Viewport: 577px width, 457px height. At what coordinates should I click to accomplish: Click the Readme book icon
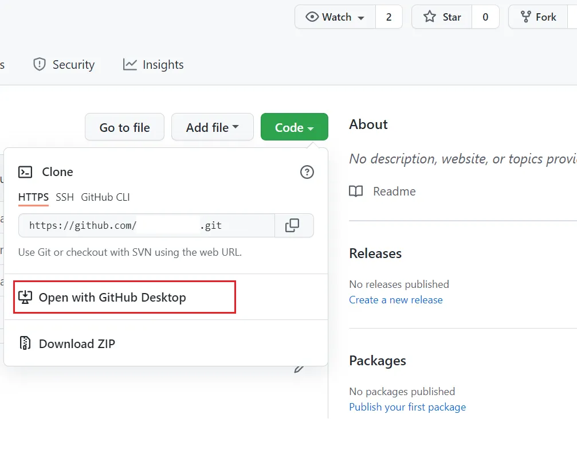pyautogui.click(x=356, y=192)
